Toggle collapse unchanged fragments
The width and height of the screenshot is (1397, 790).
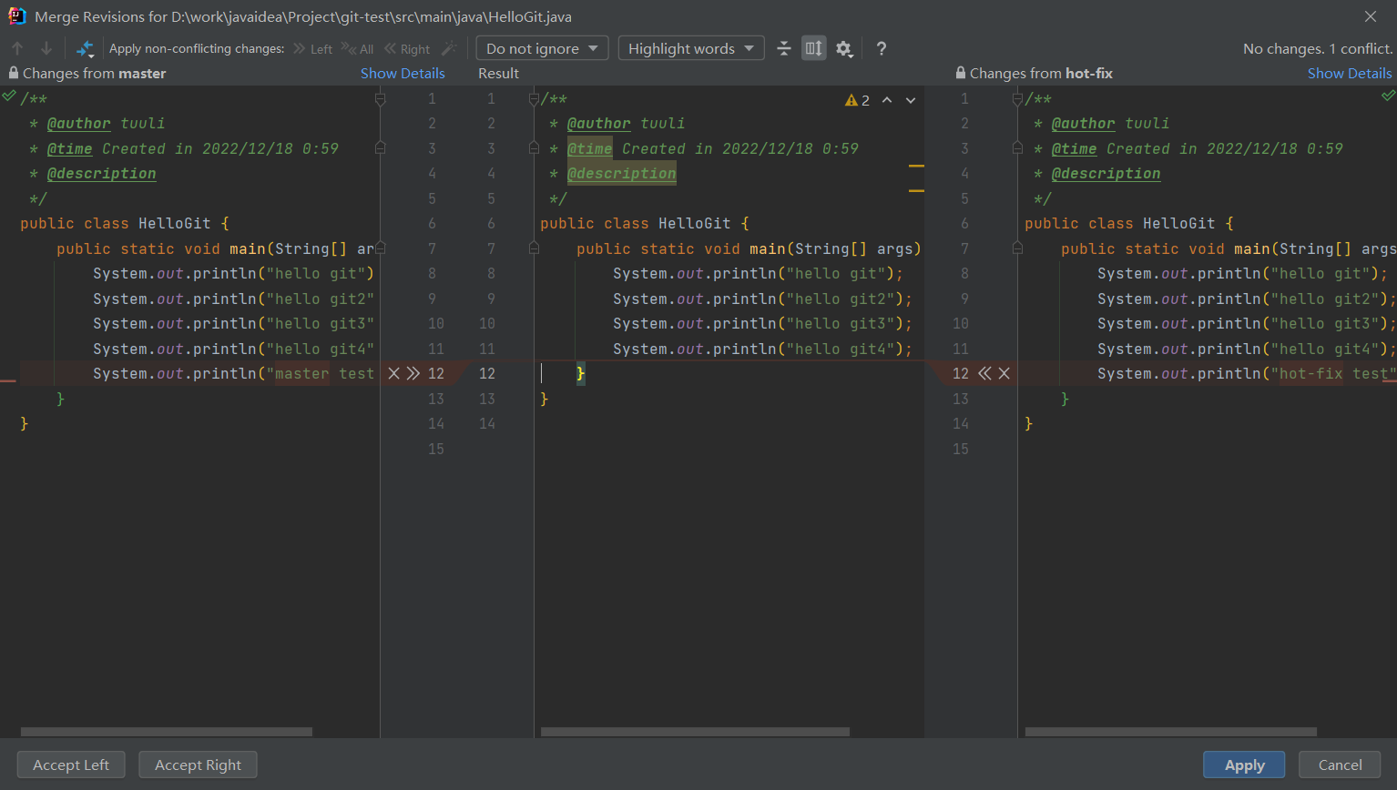click(x=784, y=49)
